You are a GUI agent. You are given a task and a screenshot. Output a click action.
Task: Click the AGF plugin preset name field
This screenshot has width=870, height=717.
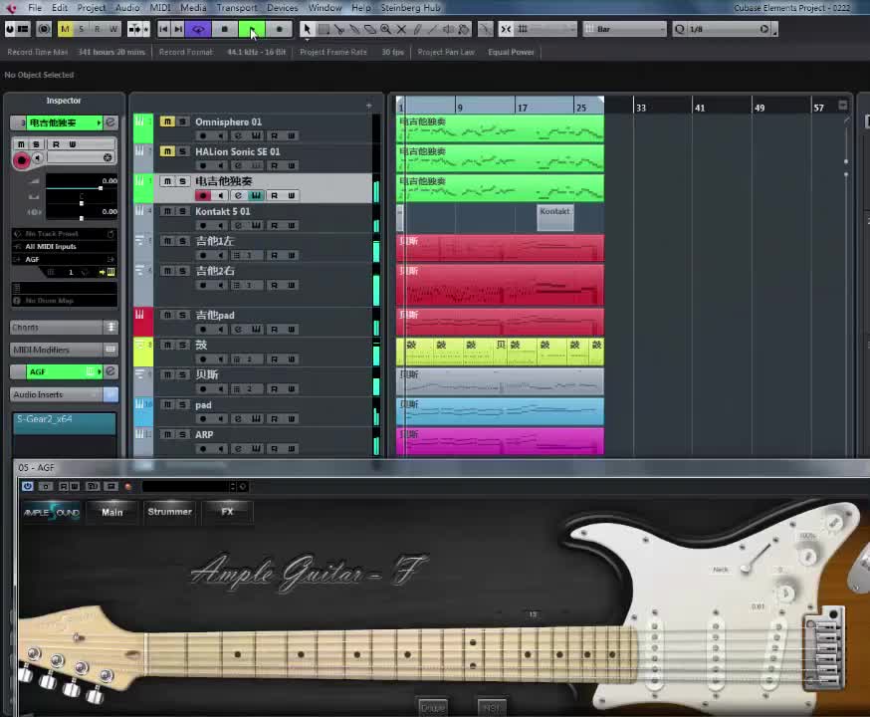186,487
